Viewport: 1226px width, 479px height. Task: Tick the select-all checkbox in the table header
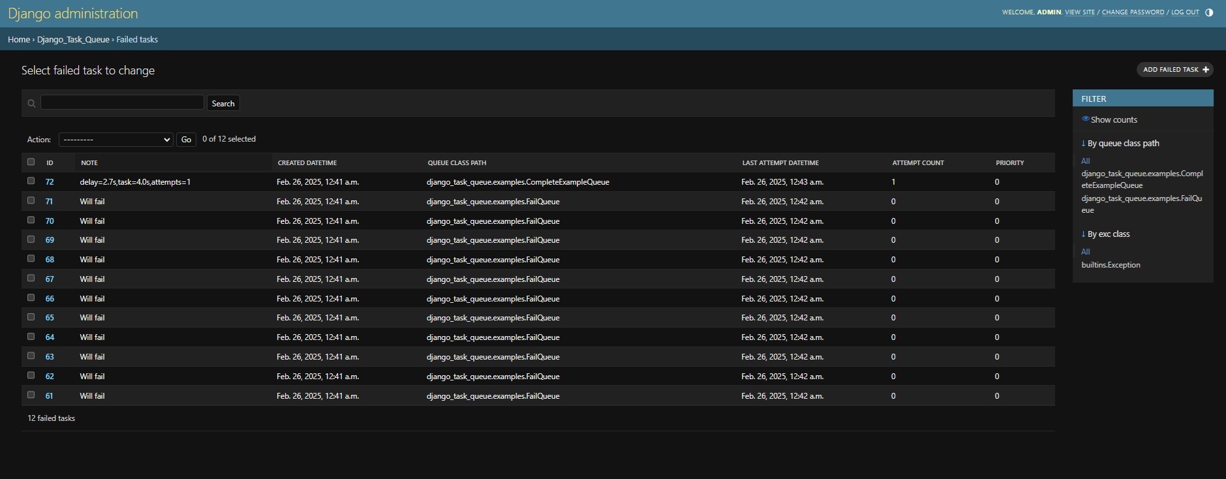point(31,162)
